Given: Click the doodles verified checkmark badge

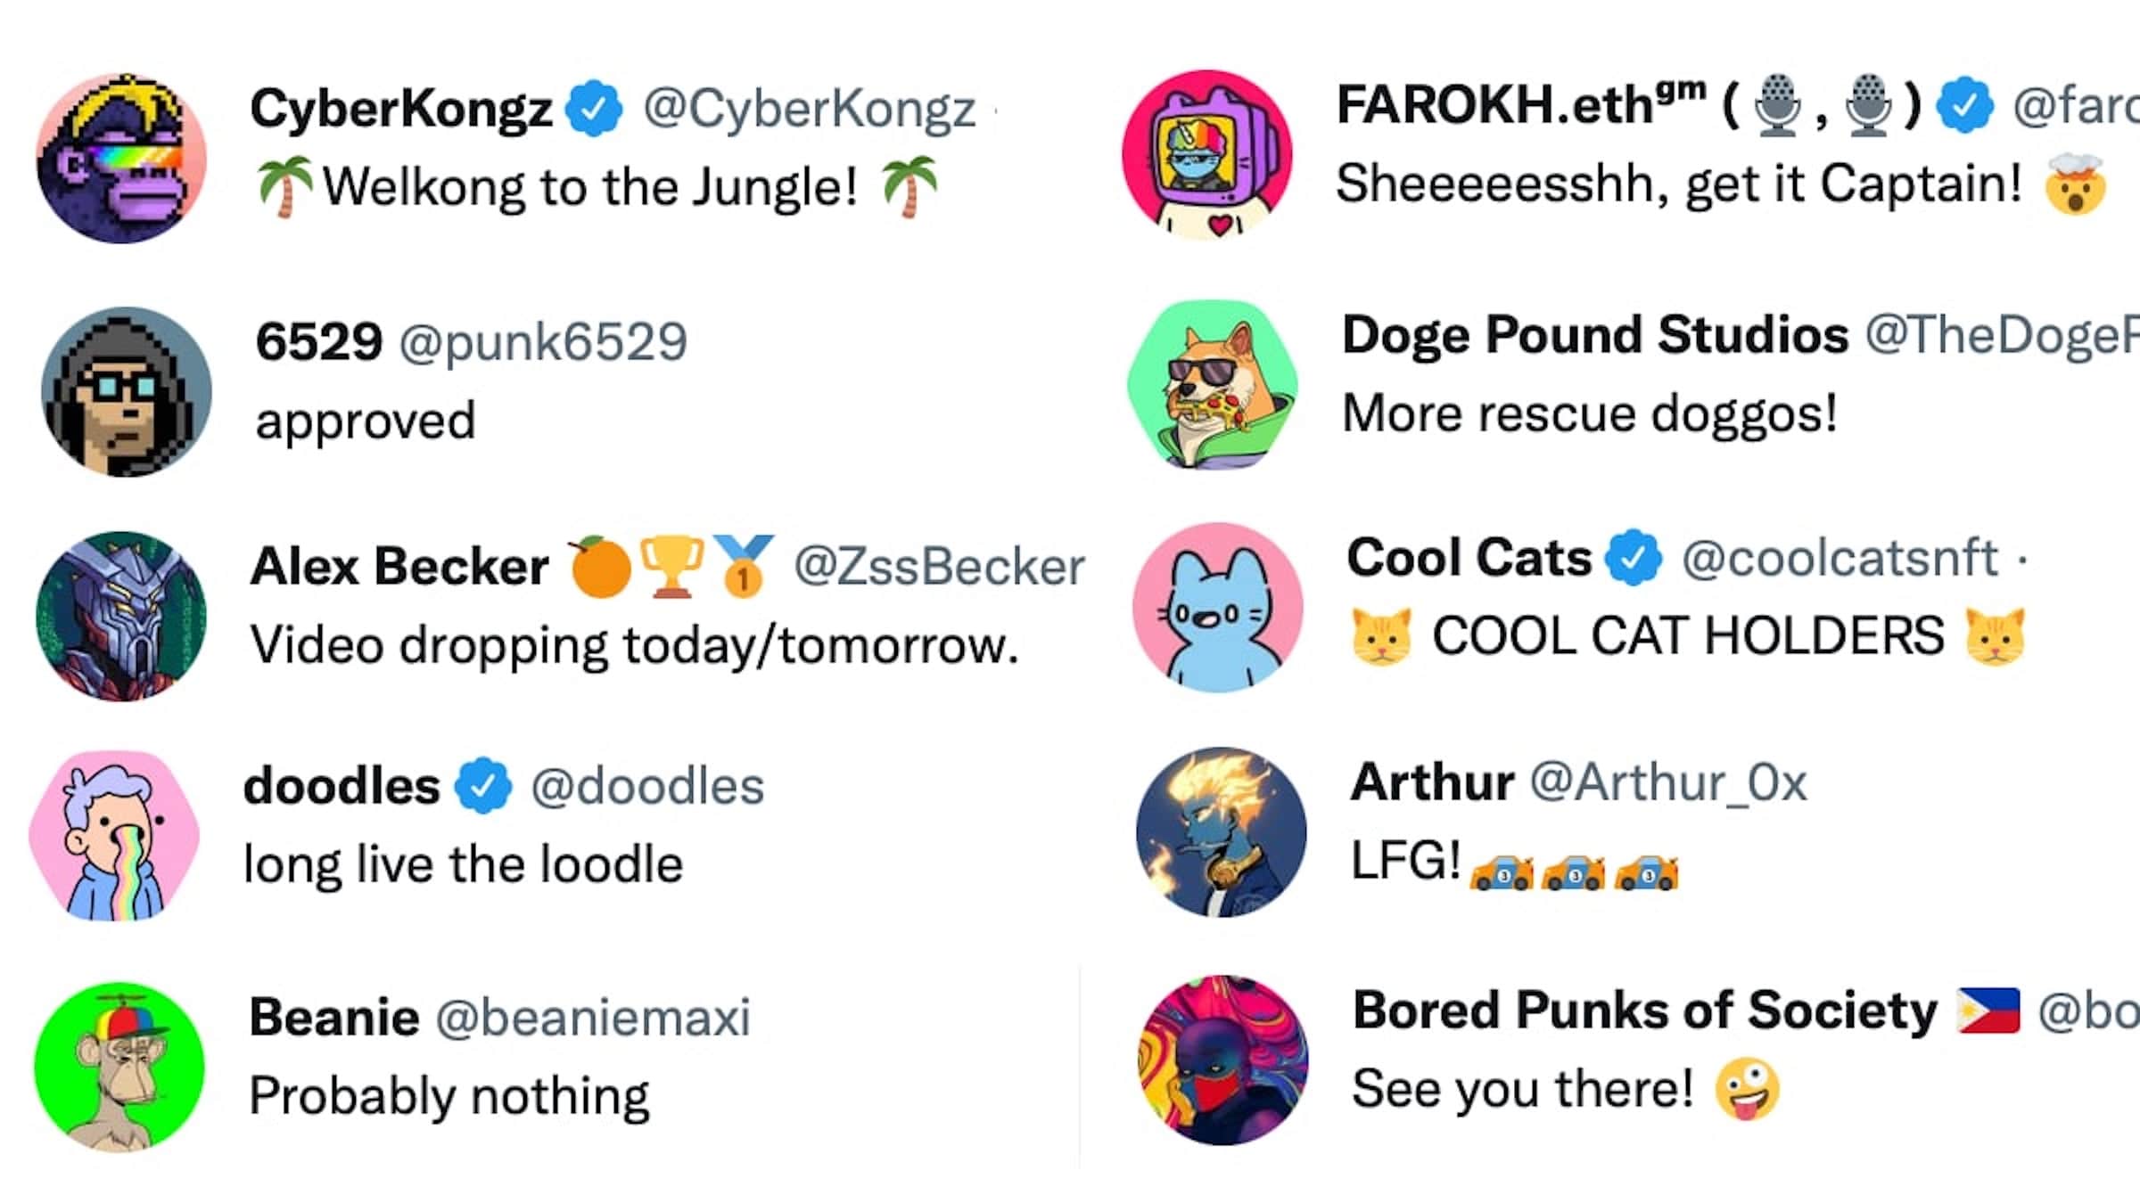Looking at the screenshot, I should point(483,786).
